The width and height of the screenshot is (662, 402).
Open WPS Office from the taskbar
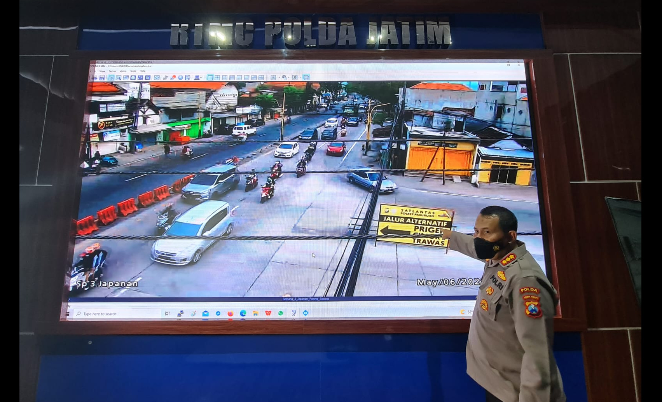[268, 313]
